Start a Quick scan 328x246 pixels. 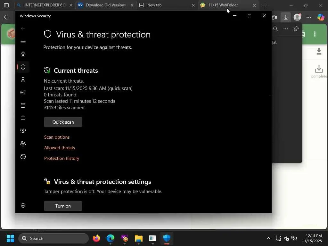(63, 122)
